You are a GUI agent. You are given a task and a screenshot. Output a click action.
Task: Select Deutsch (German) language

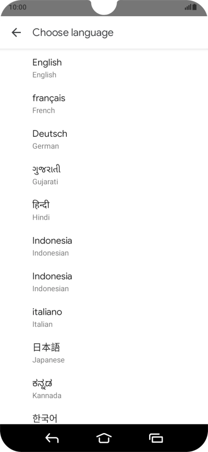[x=104, y=139]
